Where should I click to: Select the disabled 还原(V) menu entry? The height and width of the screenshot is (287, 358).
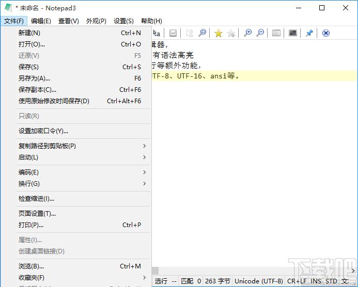point(76,55)
